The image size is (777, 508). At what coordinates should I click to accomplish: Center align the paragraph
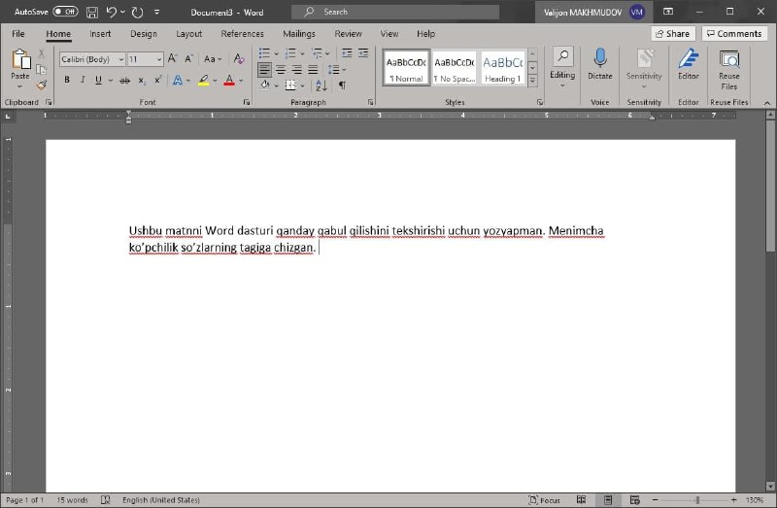281,69
